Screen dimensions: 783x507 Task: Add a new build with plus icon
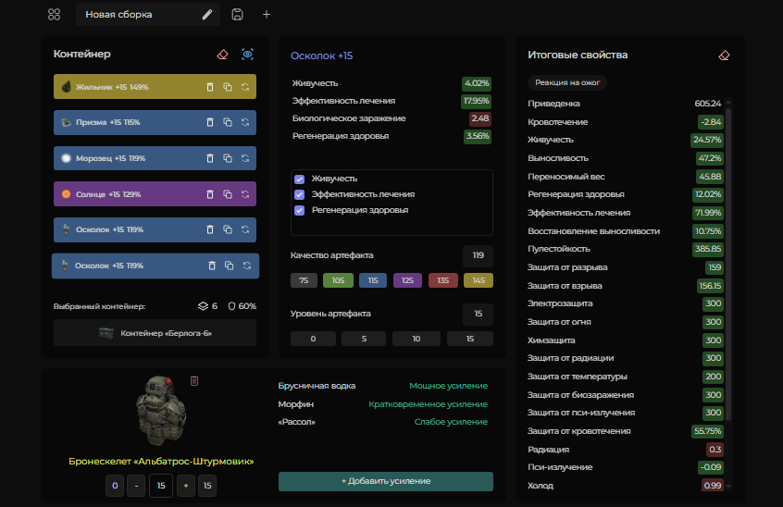[x=267, y=15]
